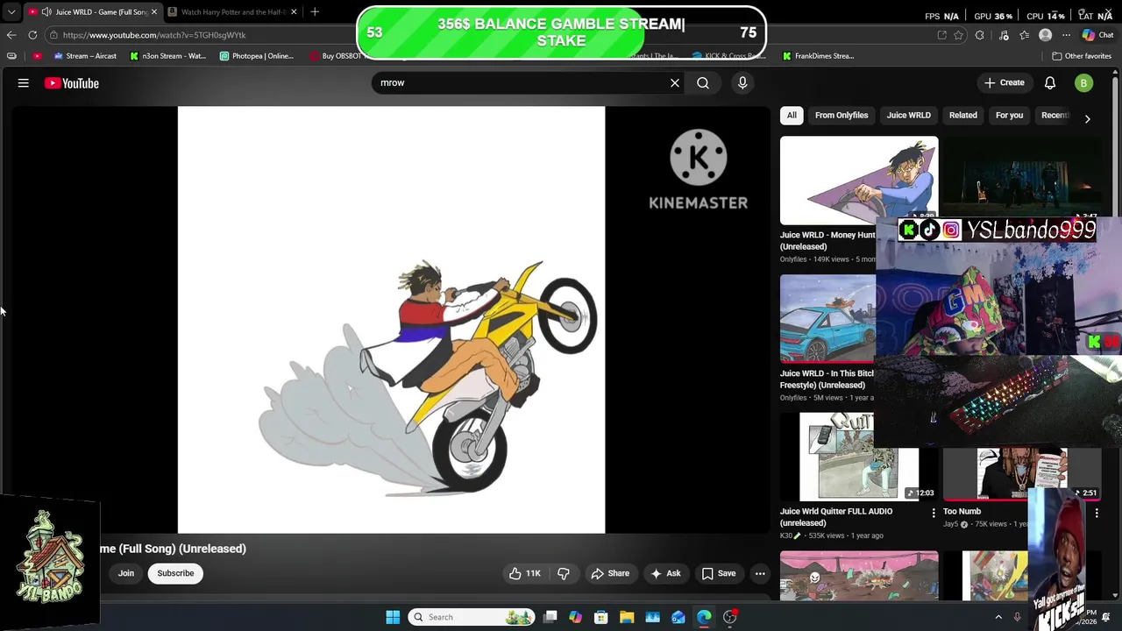
Task: Mute the Juice WRLD tab audio icon
Action: 46,12
